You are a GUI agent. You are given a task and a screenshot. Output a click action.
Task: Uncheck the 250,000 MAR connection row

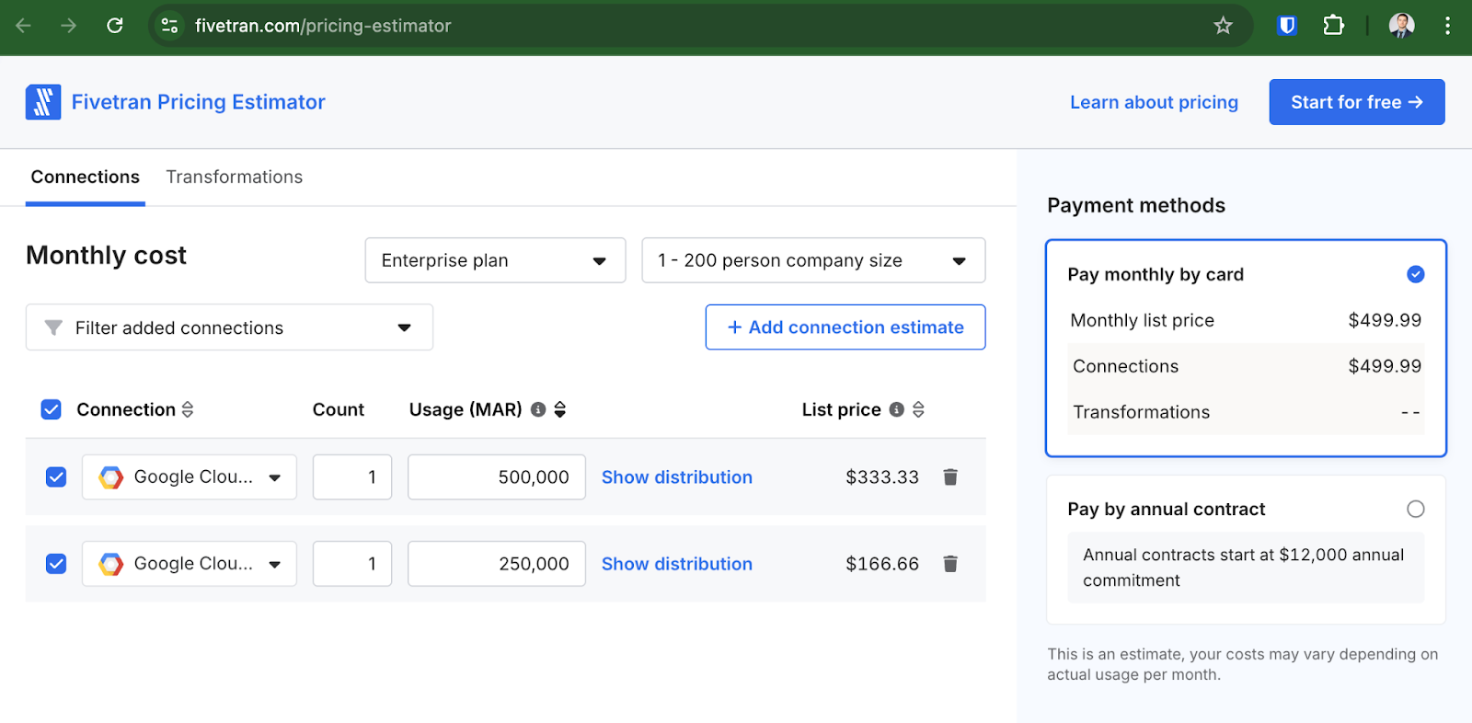[x=56, y=563]
